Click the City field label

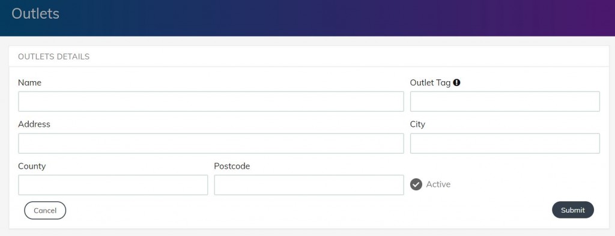pos(418,124)
